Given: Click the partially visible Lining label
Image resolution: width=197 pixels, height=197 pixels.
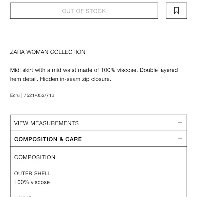Looking at the screenshot, I should (x=23, y=196).
